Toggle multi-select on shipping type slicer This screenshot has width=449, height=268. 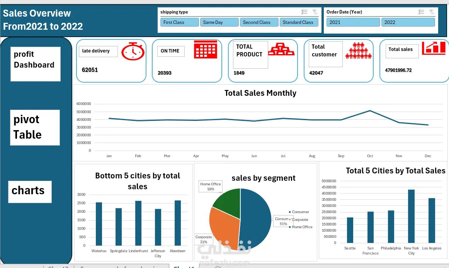coord(304,12)
